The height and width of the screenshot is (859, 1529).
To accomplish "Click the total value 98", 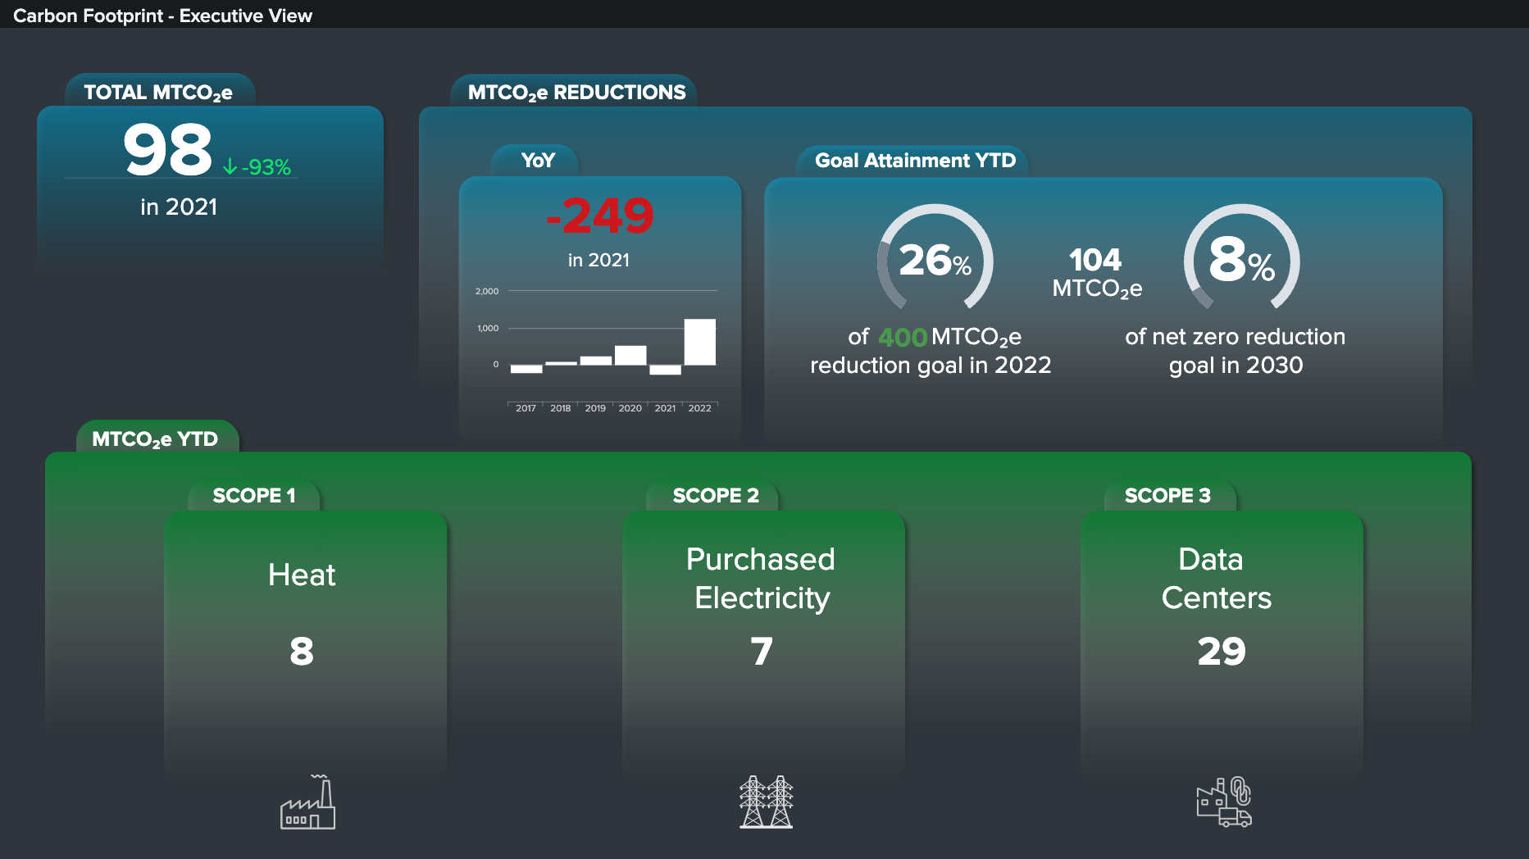I will coord(168,149).
